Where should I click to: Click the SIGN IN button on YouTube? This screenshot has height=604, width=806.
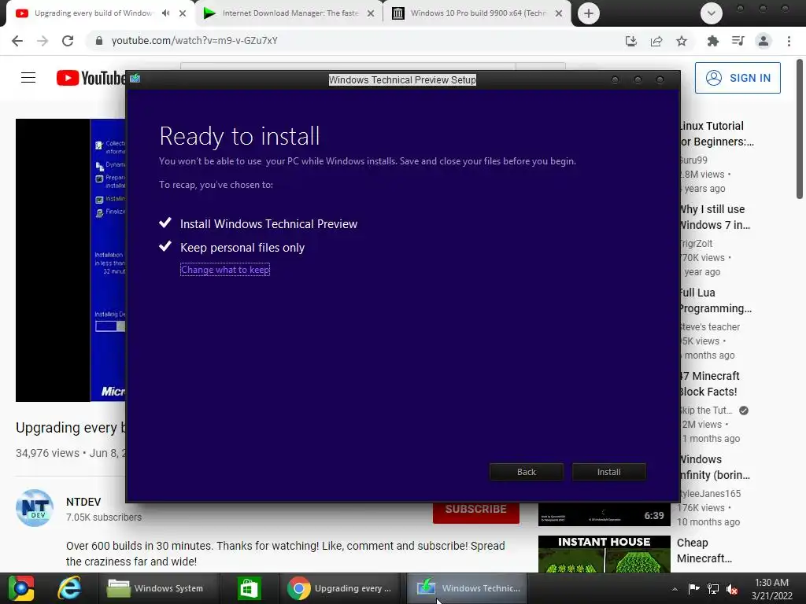(738, 78)
